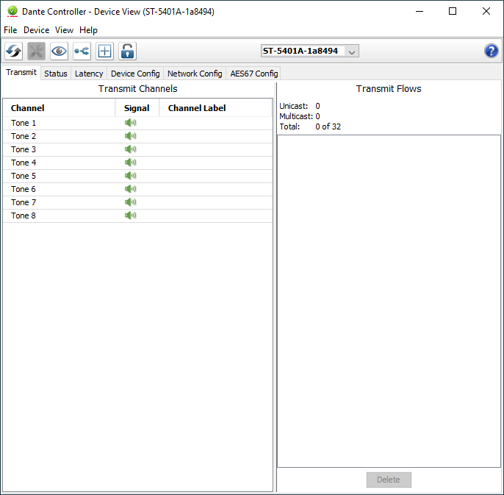Switch to the Latency tab
This screenshot has width=504, height=495.
(x=89, y=74)
